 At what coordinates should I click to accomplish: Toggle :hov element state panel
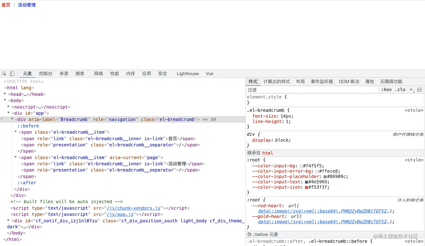(x=386, y=90)
